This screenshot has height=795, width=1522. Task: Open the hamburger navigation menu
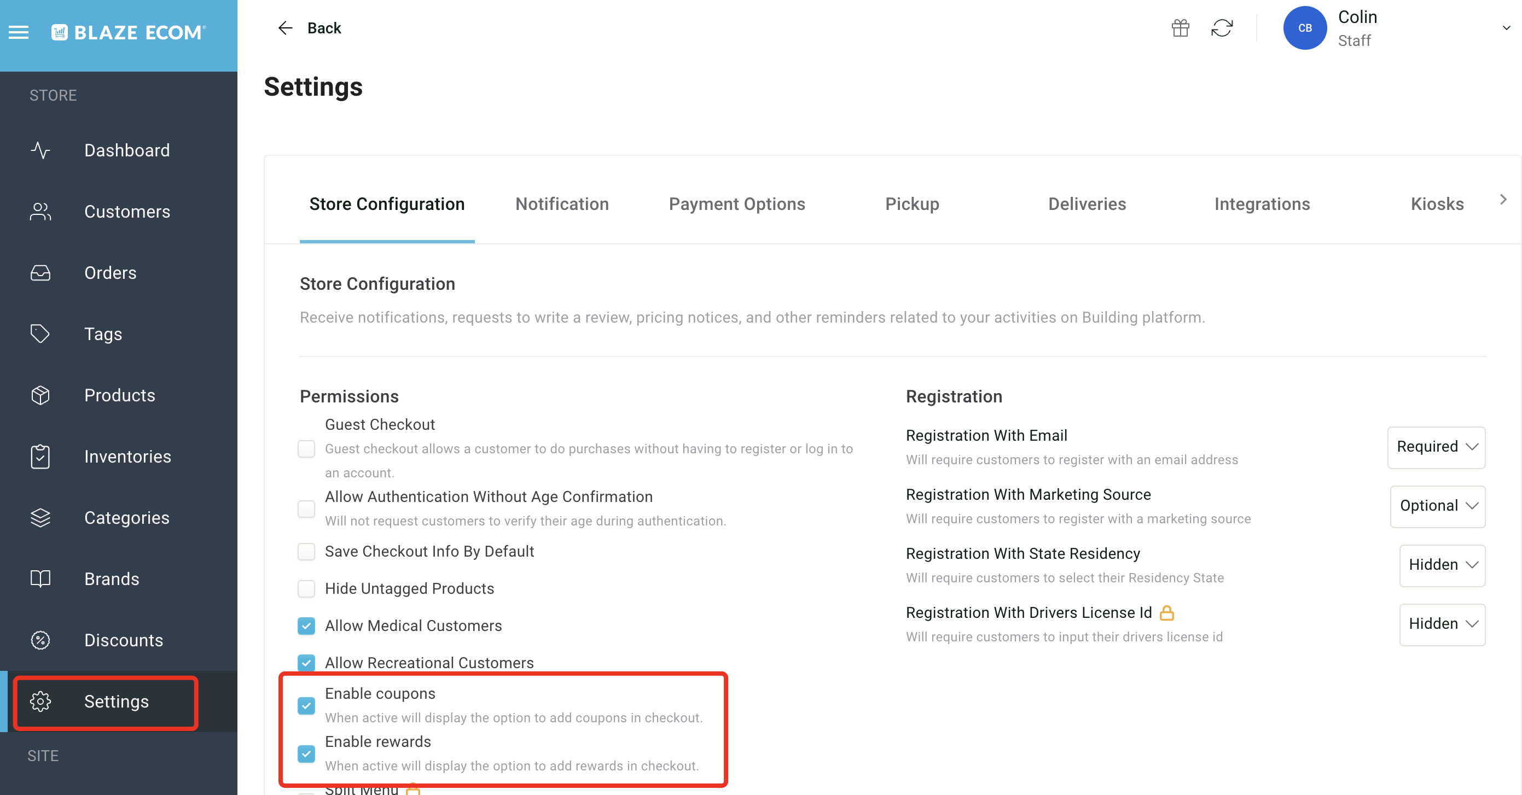tap(18, 32)
